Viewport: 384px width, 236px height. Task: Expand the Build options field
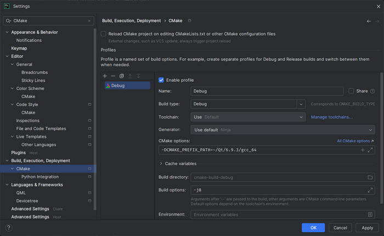tap(370, 190)
